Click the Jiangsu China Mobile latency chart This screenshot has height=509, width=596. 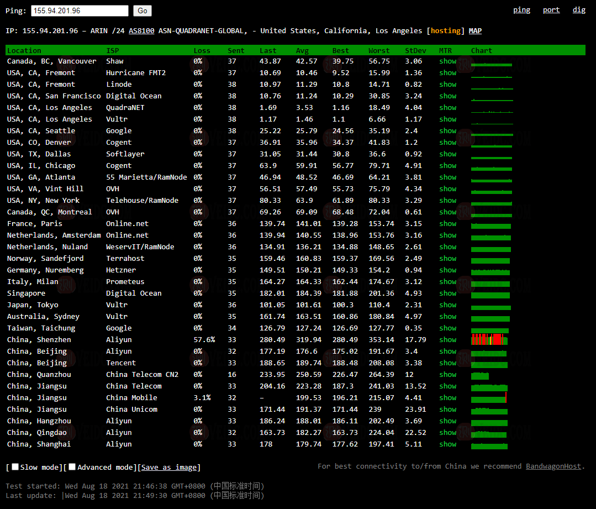pyautogui.click(x=489, y=398)
